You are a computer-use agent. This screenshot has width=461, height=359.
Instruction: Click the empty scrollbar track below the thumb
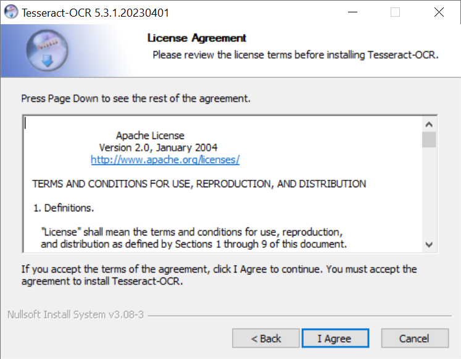click(429, 192)
